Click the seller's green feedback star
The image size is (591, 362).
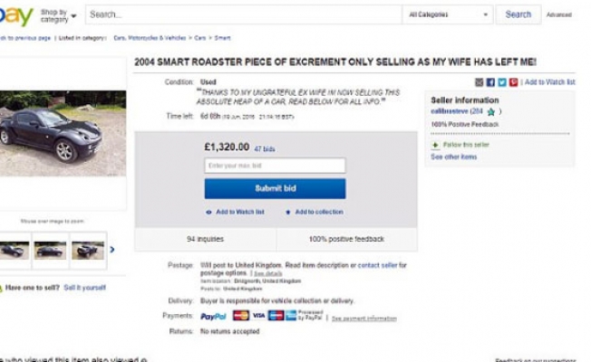pyautogui.click(x=490, y=111)
